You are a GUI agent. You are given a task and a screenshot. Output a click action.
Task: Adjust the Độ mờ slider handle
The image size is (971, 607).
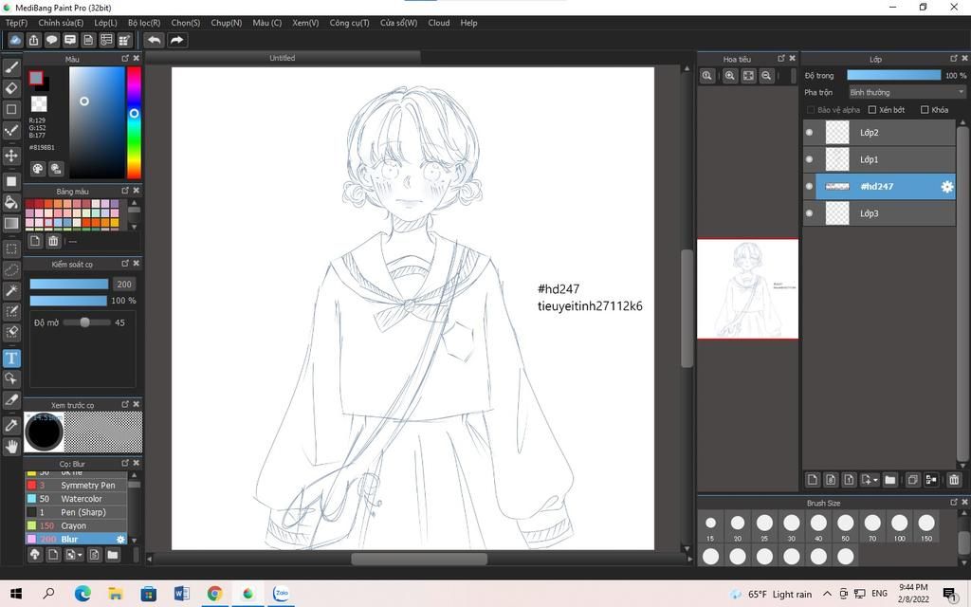[x=84, y=322]
